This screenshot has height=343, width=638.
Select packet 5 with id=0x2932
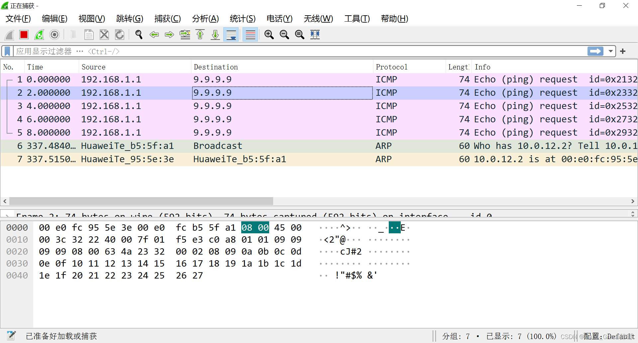[319, 133]
